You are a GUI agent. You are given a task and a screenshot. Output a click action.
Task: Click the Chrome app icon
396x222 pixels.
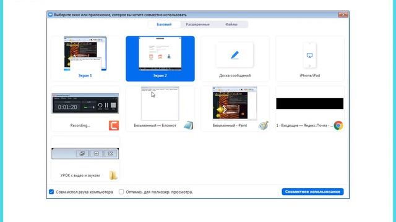click(x=338, y=125)
